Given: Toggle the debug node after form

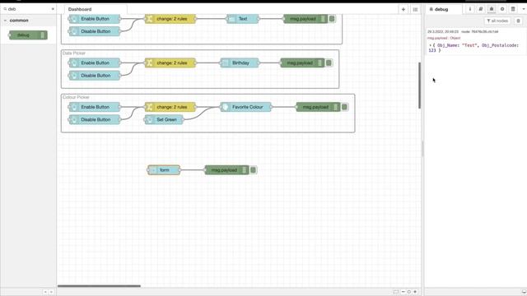Looking at the screenshot, I should point(253,170).
